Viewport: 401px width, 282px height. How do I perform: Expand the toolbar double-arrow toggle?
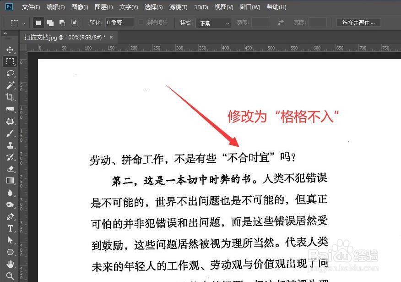[x=5, y=33]
